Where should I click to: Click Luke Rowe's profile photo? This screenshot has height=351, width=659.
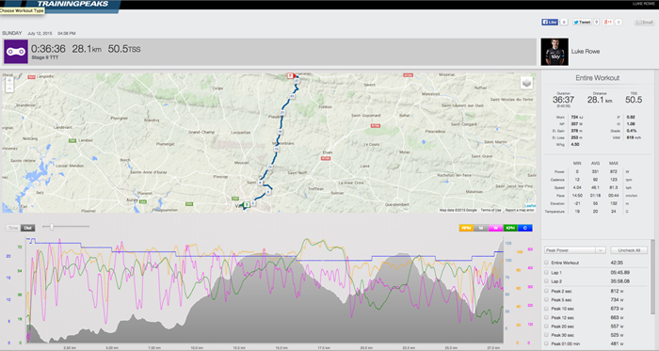coord(555,52)
